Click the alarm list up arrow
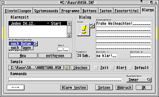 point(69,23)
